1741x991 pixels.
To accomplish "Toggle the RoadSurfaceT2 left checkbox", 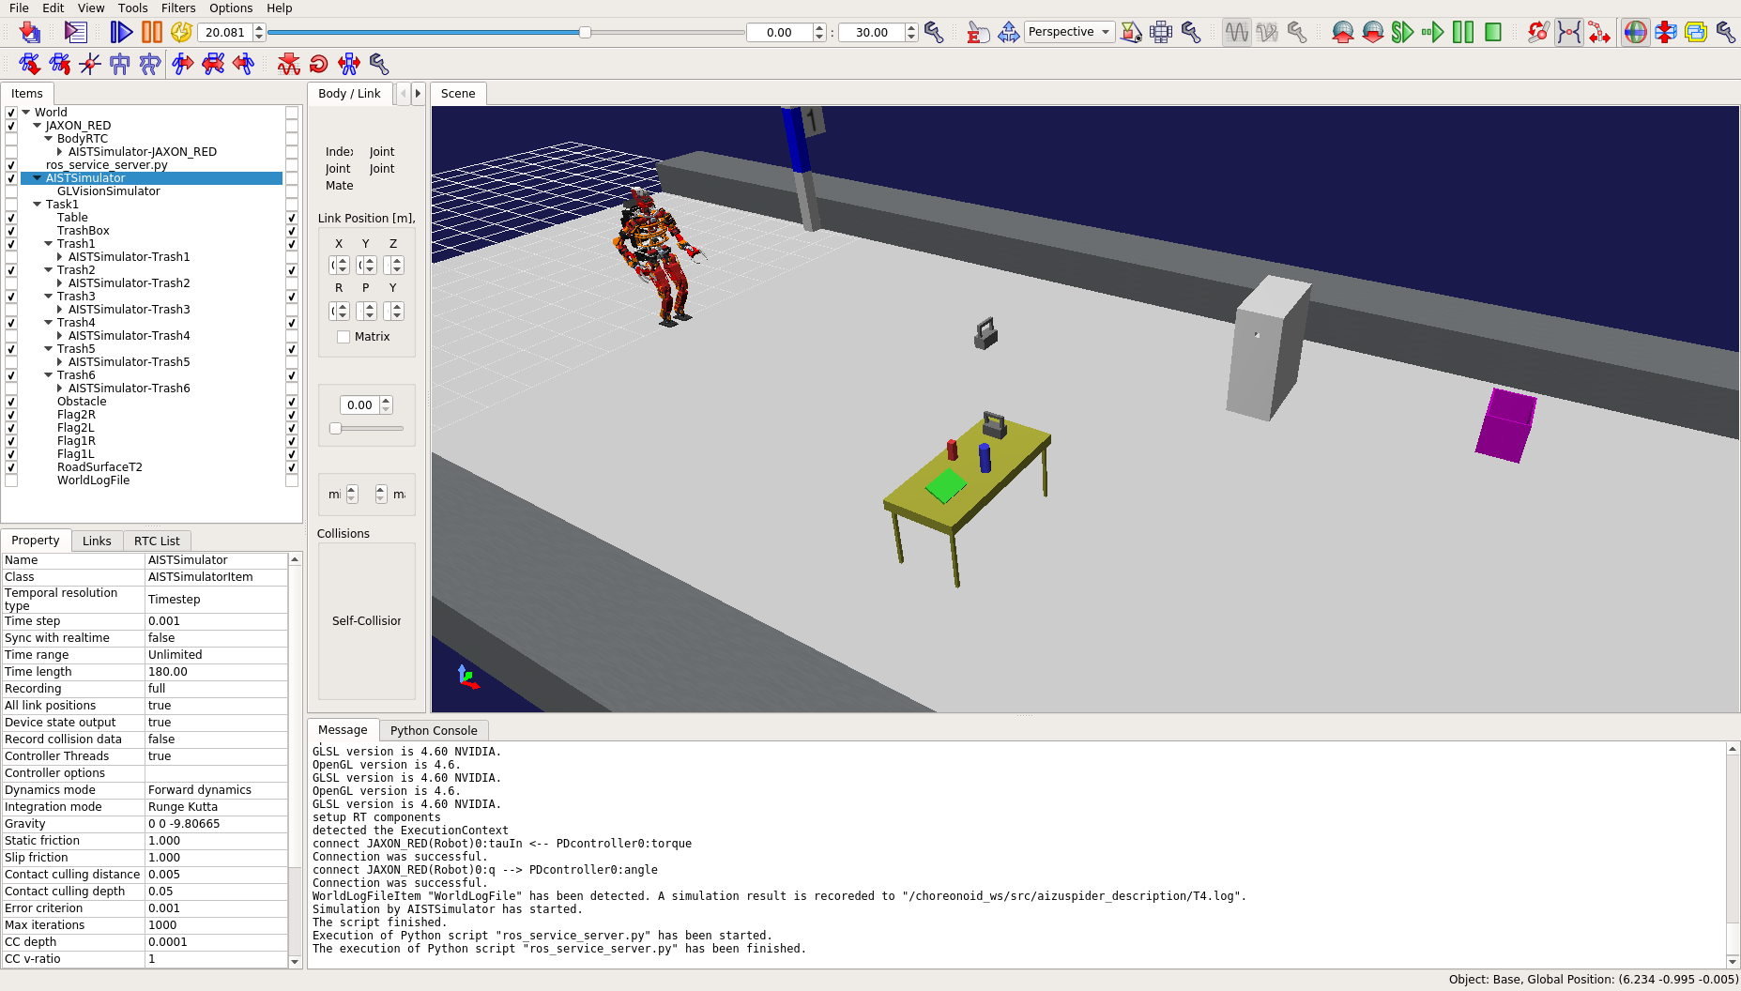I will [11, 467].
